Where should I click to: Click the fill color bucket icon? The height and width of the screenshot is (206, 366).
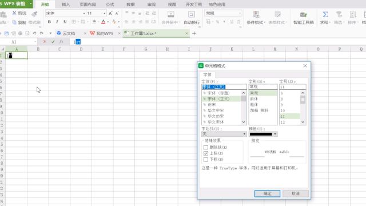pyautogui.click(x=94, y=22)
